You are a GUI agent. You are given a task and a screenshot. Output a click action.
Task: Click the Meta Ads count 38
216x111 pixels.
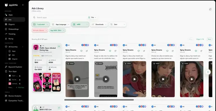pyautogui.click(x=49, y=70)
